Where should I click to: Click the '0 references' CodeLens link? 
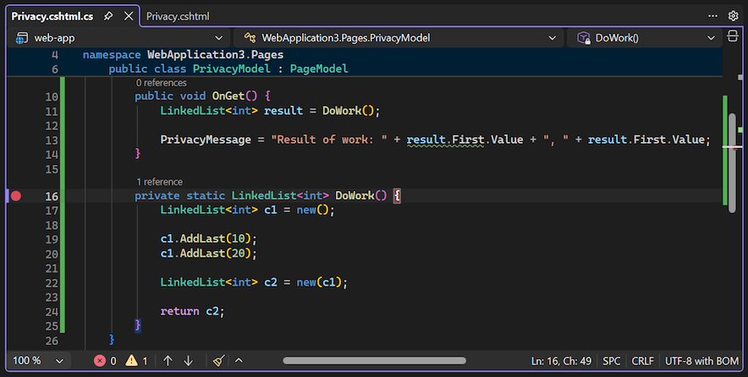tap(162, 83)
